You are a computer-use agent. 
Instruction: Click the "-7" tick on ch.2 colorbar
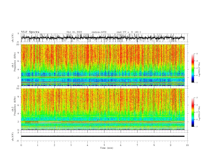click(x=196, y=127)
